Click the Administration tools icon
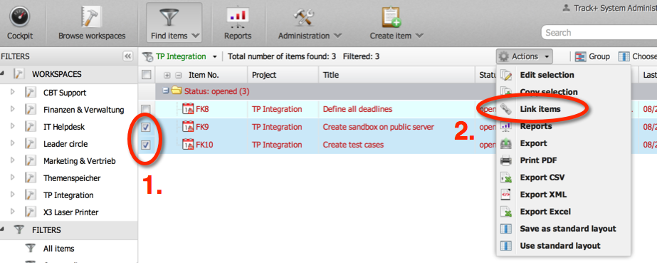Screen dimensions: 657x263 [x=304, y=18]
